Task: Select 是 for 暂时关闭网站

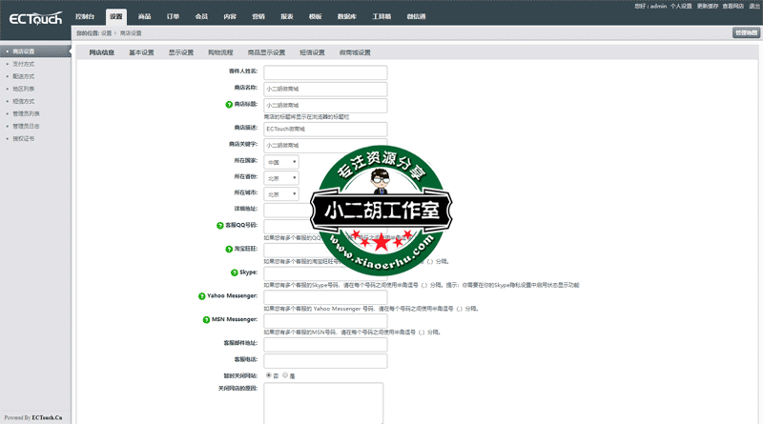Action: [284, 375]
